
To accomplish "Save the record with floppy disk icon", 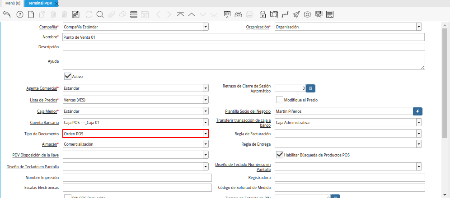I will coord(76,14).
